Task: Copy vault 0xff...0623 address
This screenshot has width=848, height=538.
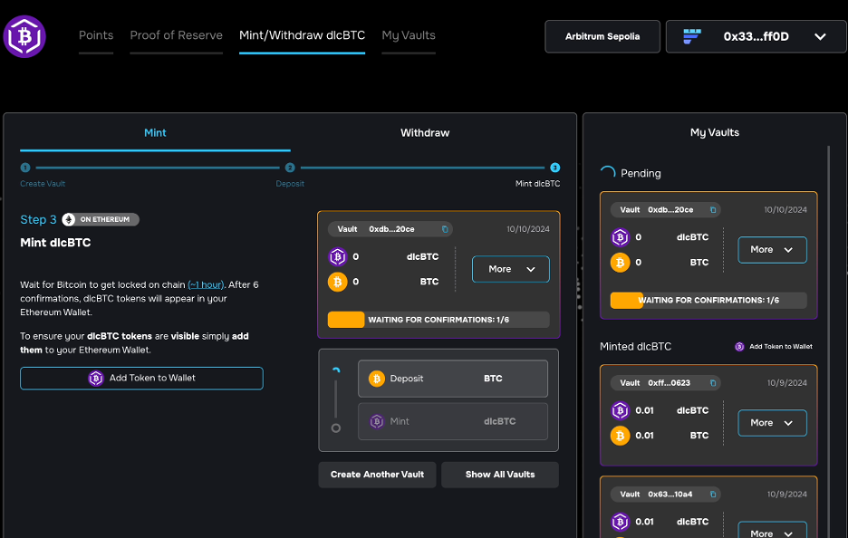Action: coord(713,383)
